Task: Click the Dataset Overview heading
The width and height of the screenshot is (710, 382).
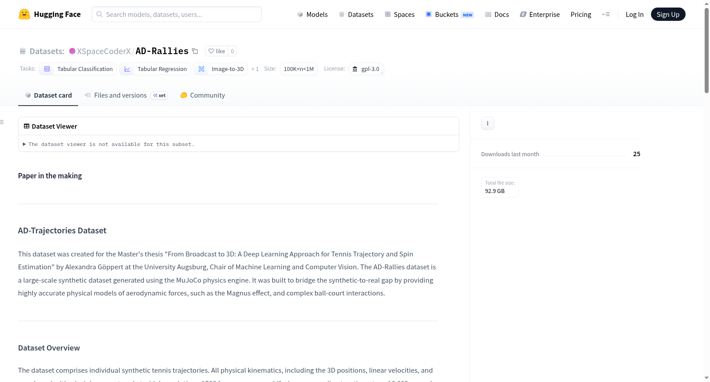Action: (49, 348)
